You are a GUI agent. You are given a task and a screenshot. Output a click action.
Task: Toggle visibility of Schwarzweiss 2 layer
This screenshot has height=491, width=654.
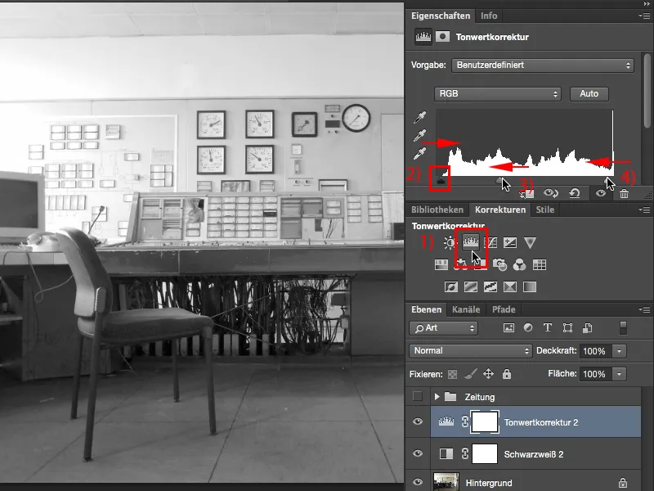[x=418, y=452]
